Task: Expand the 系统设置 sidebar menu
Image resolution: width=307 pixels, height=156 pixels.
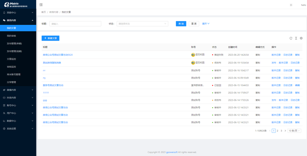Action: tap(18, 128)
